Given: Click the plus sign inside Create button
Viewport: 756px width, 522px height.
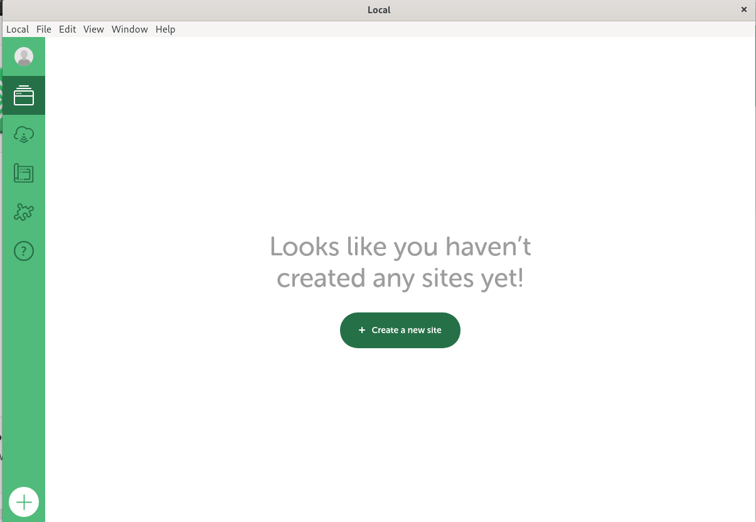Looking at the screenshot, I should pos(362,330).
